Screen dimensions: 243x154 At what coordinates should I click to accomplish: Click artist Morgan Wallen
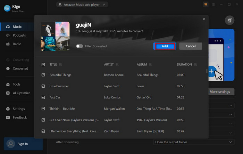[114, 109]
